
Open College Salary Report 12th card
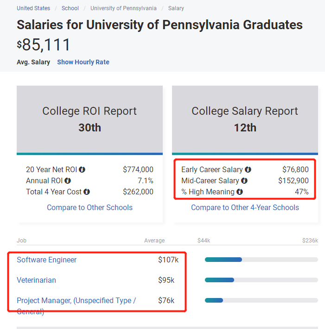[x=245, y=119]
